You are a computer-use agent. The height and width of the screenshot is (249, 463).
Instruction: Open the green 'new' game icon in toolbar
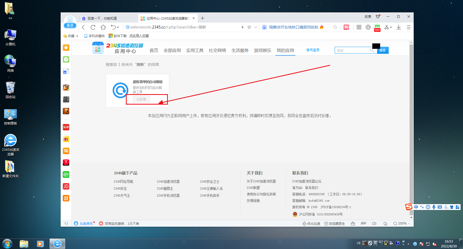click(377, 28)
